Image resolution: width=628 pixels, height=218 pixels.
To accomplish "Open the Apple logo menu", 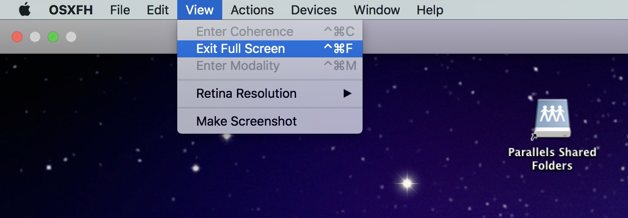I will point(24,9).
